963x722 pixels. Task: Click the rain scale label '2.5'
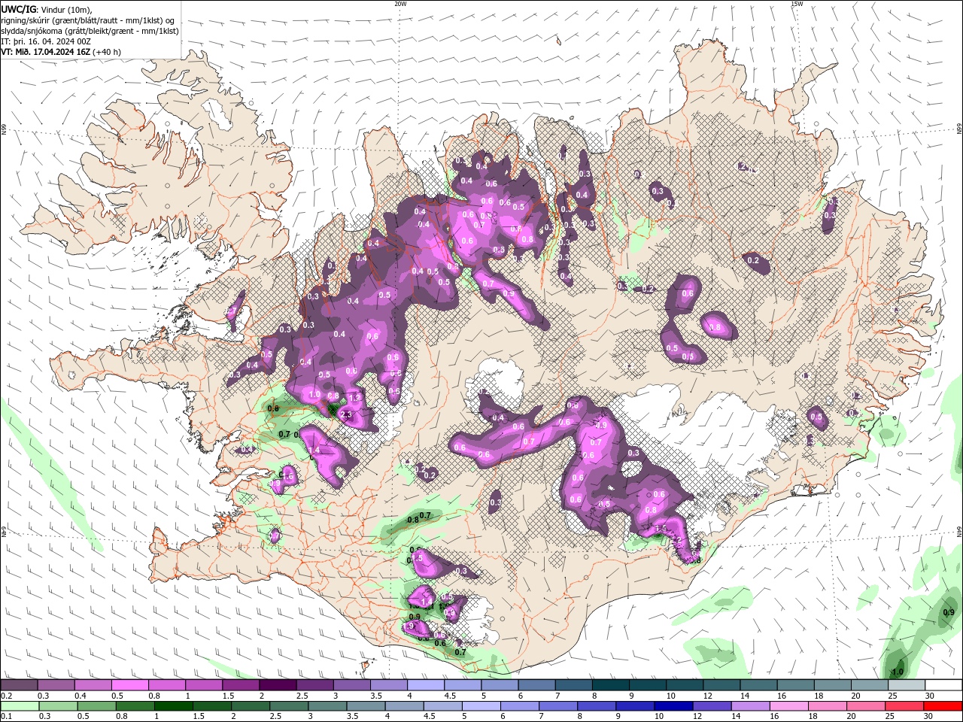pyautogui.click(x=275, y=717)
